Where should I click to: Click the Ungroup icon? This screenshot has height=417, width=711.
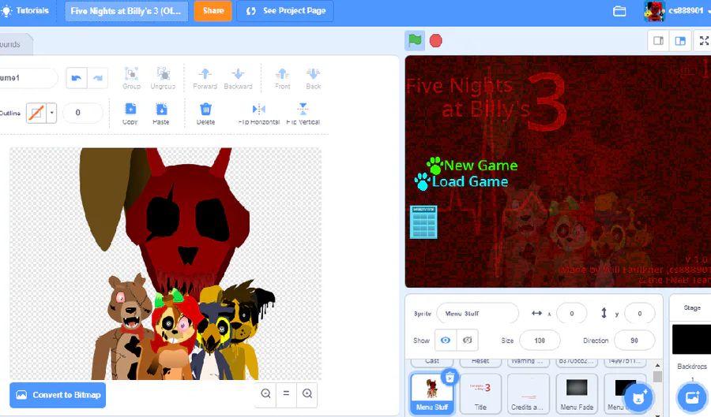point(163,78)
